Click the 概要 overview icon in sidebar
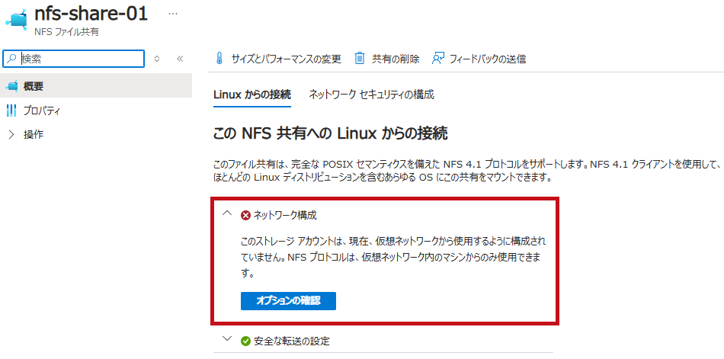Screen dimensions: 724x359 [12, 86]
